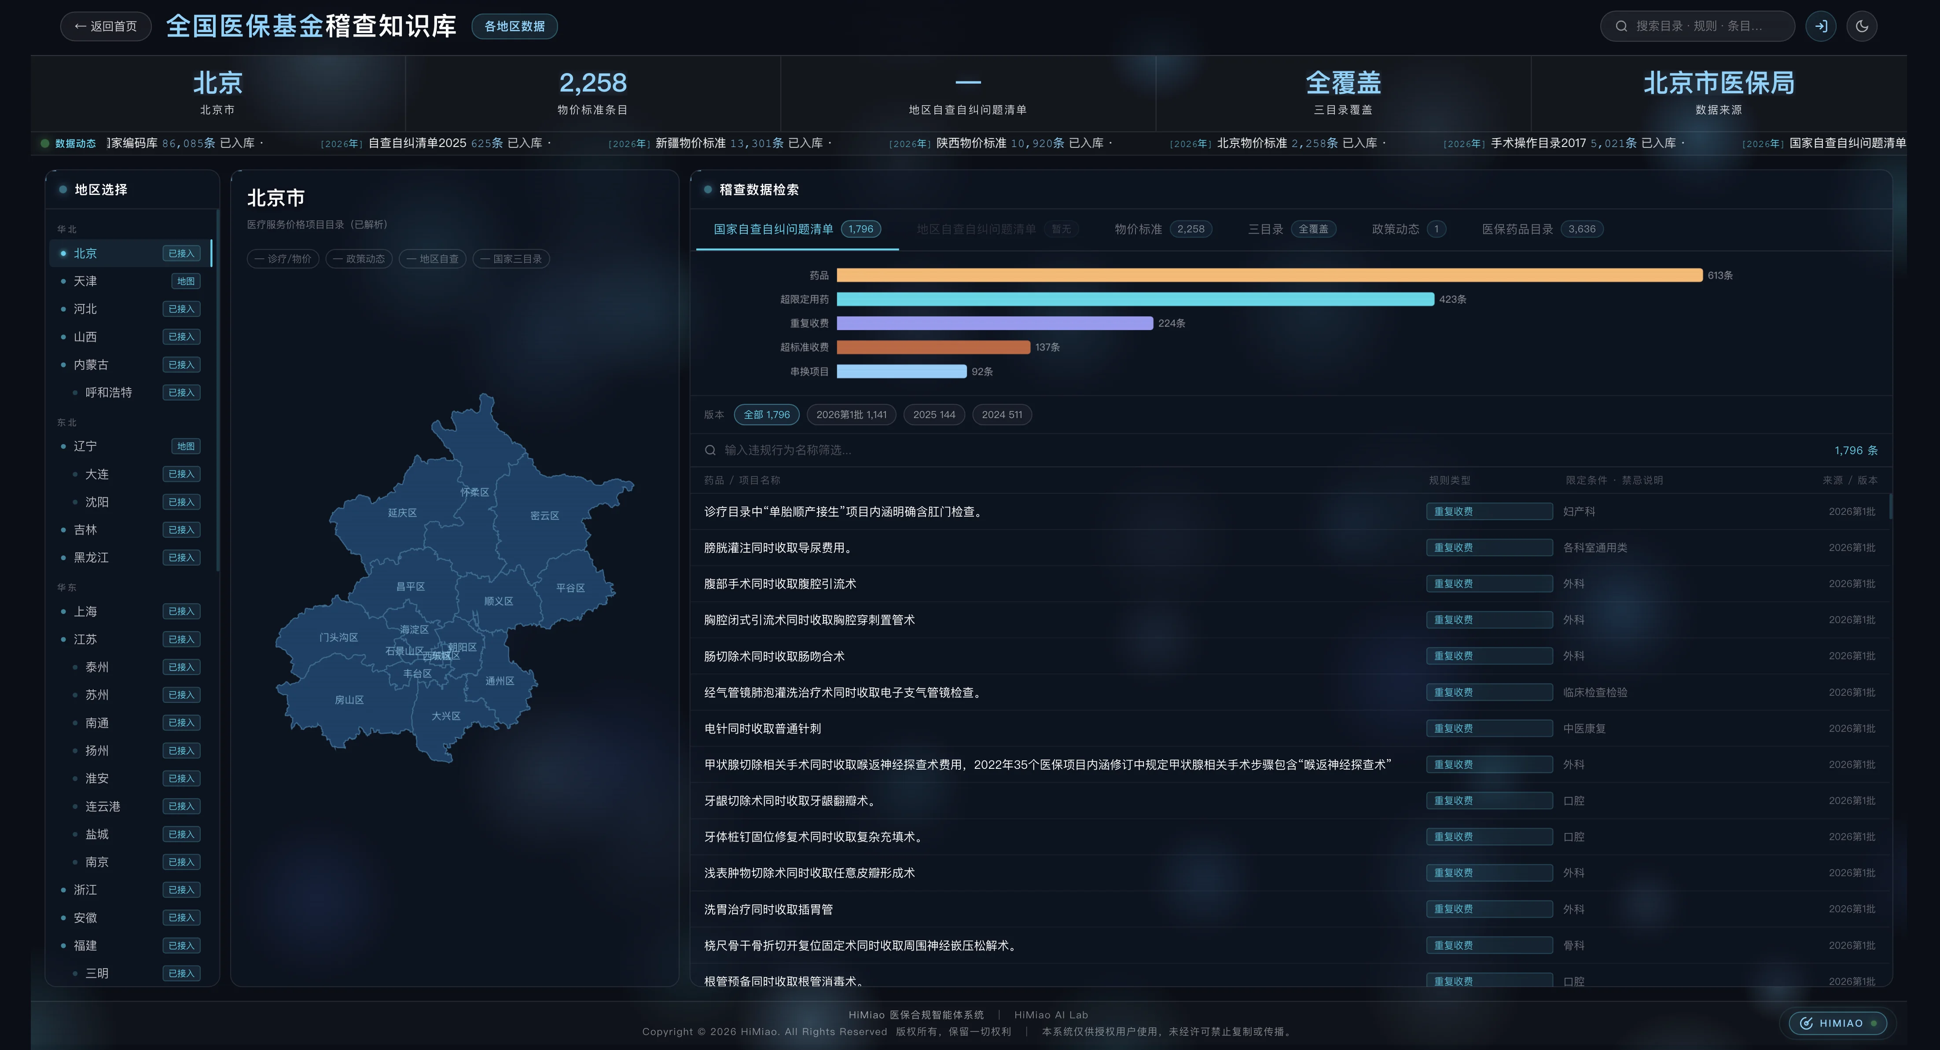Viewport: 1940px width, 1050px height.
Task: Click 地图 badge next to 天津
Action: (186, 282)
